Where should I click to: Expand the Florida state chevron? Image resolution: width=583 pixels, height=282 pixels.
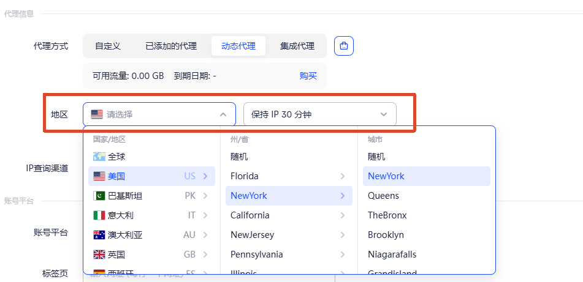tap(343, 176)
